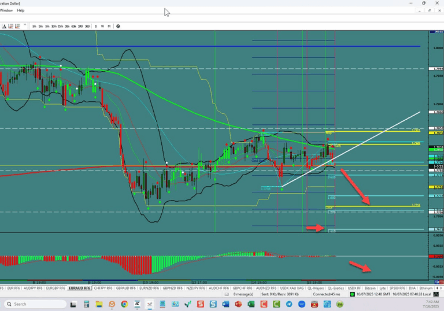
Task: Open Task View from the taskbar
Action: tap(73, 304)
